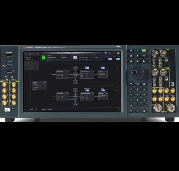Choose checked 2 Tx Coherent option
This screenshot has height=171, width=179.
(x=32, y=69)
